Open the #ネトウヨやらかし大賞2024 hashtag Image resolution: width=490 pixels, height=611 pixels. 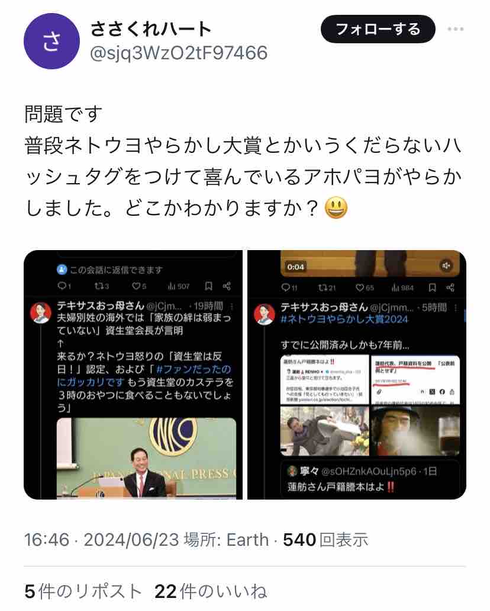(344, 319)
